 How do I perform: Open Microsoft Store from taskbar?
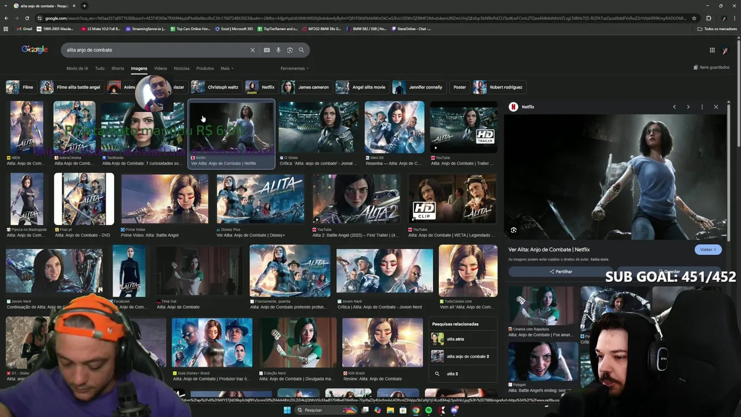coord(403,410)
